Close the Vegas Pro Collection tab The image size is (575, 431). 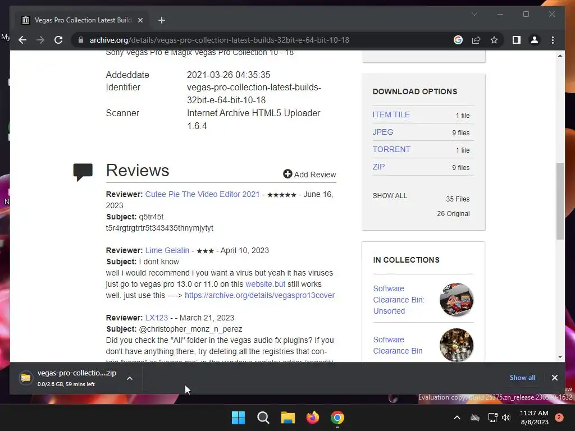tap(140, 20)
